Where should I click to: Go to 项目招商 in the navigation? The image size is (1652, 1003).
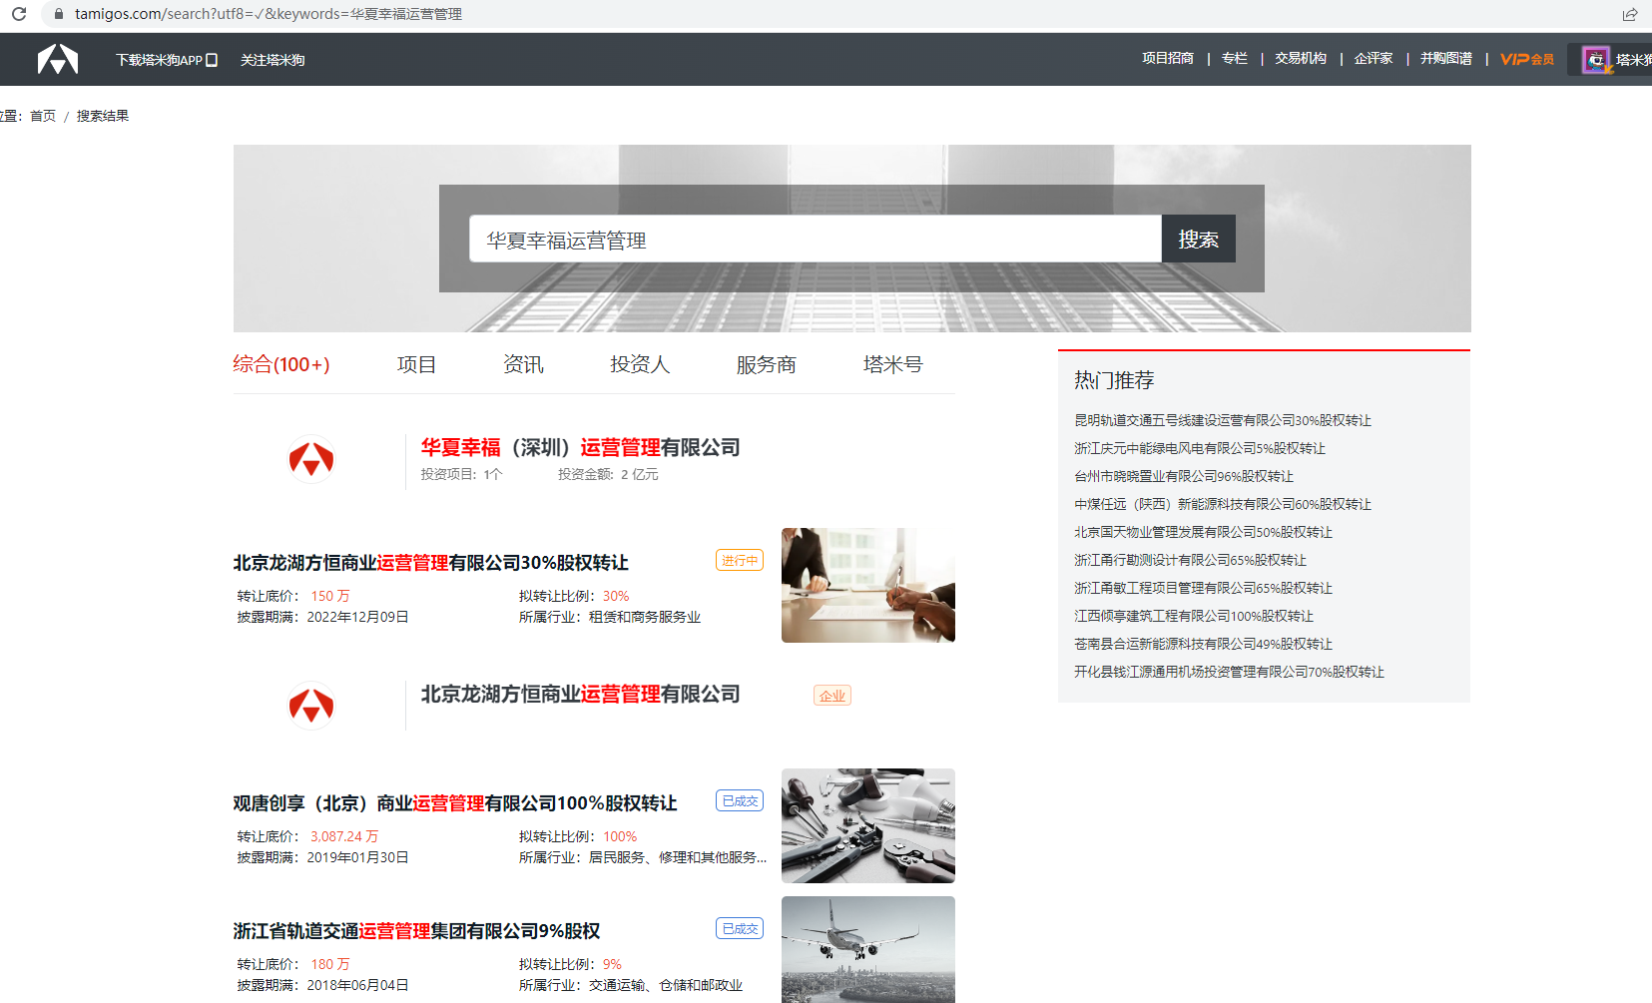tap(1168, 59)
